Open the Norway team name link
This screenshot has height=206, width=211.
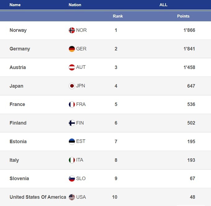point(18,30)
